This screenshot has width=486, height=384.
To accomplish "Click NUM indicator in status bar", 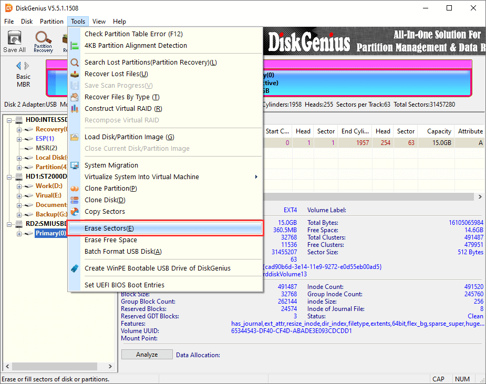I will (x=462, y=379).
